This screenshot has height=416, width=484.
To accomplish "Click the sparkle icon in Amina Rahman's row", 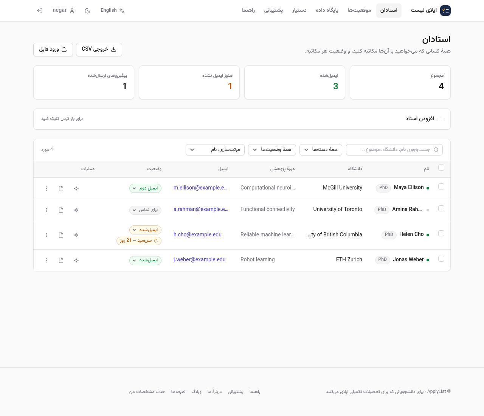I will (x=76, y=210).
